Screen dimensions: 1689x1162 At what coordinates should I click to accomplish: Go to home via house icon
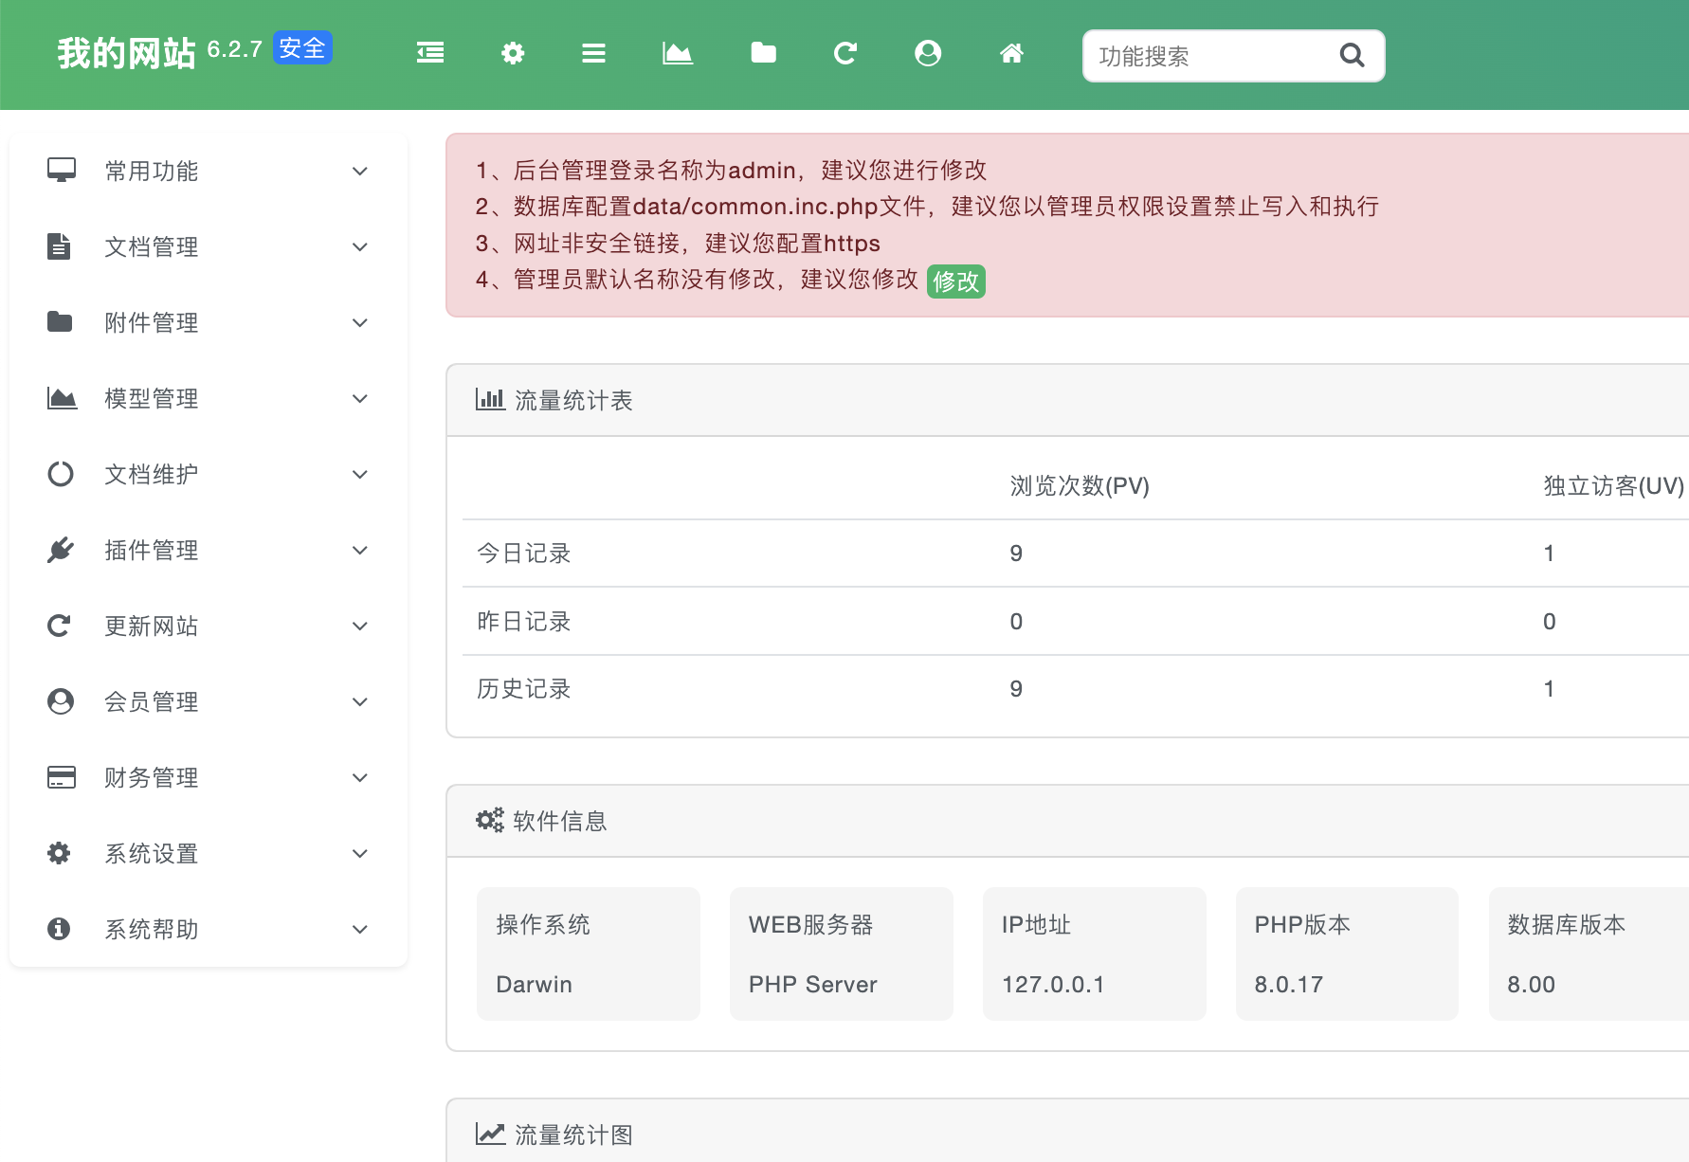pos(1012,53)
